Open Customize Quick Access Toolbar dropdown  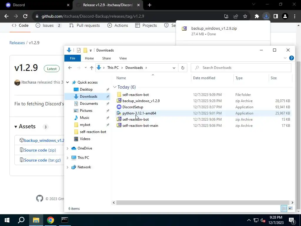pyautogui.click(x=91, y=51)
